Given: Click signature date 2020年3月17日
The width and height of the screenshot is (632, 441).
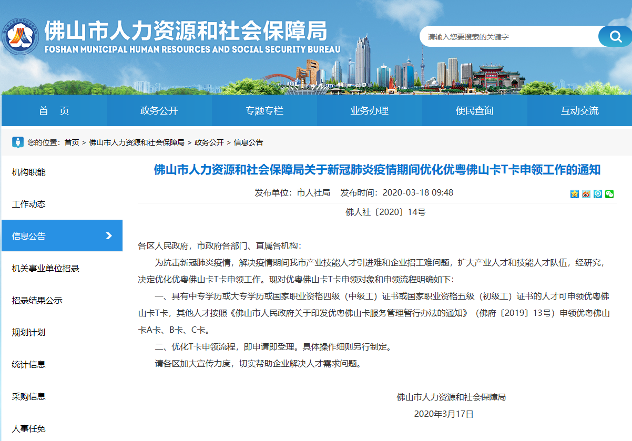Looking at the screenshot, I should click(444, 414).
